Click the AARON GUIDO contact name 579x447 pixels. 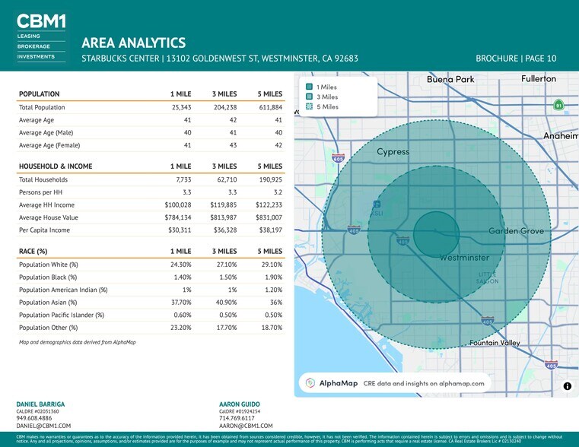(x=240, y=404)
